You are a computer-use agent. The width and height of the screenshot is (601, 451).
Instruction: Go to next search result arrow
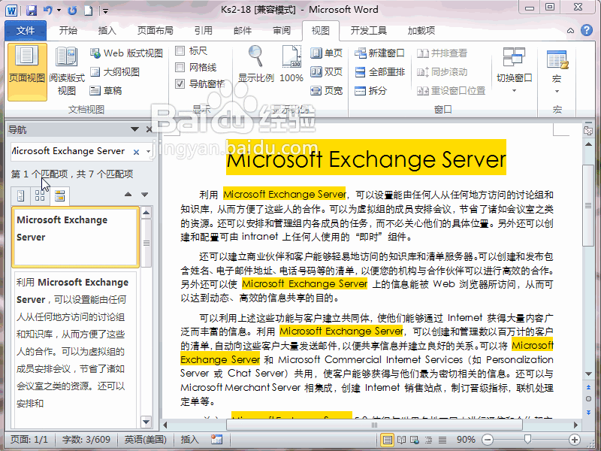click(x=144, y=195)
